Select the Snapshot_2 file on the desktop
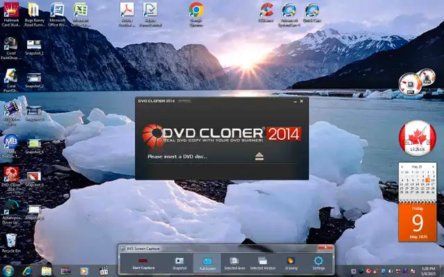This screenshot has height=277, width=444. click(x=34, y=80)
